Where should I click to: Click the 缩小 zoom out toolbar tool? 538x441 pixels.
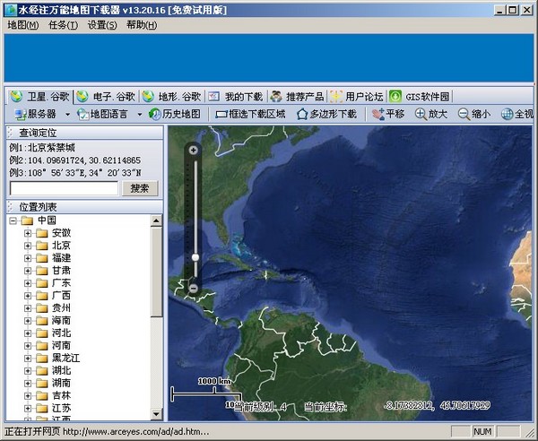tap(474, 114)
